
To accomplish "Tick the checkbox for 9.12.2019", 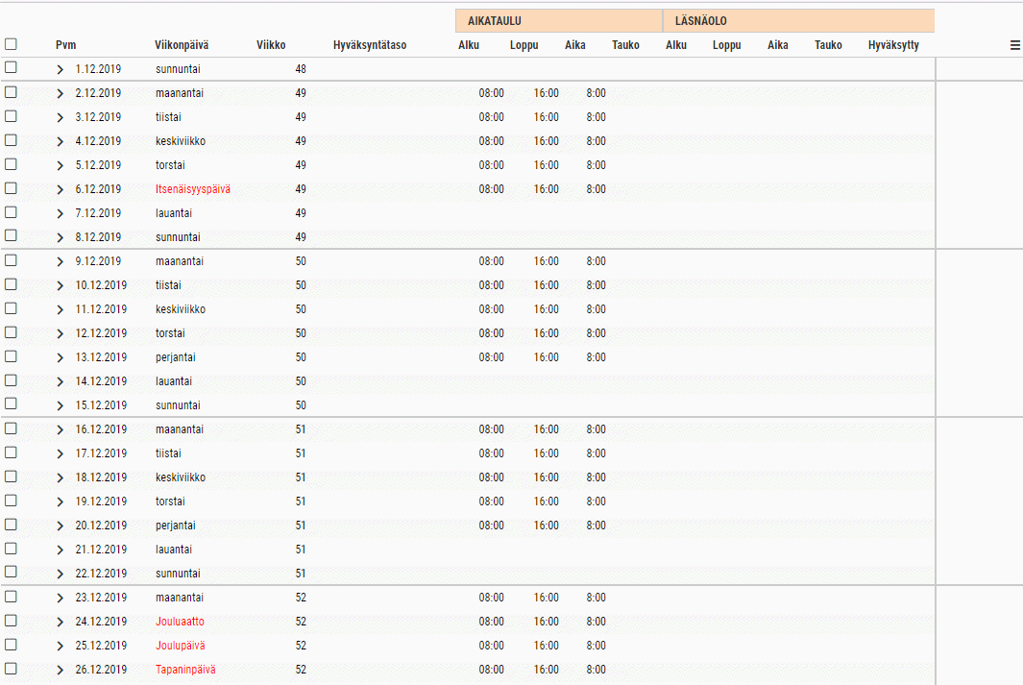I will pyautogui.click(x=12, y=260).
